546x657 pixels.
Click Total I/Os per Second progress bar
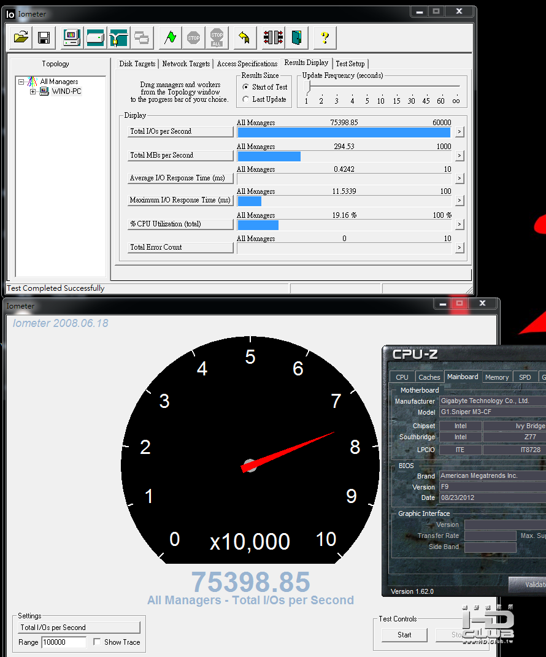click(344, 133)
